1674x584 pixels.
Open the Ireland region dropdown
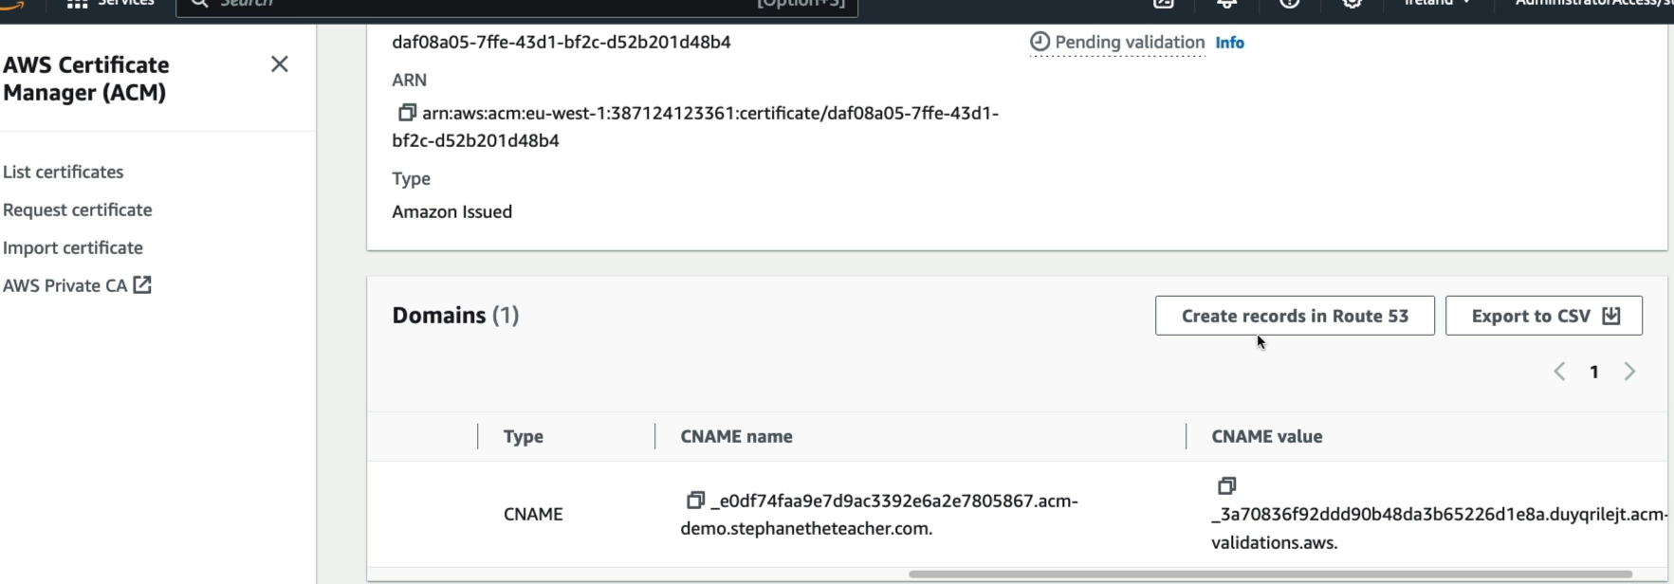[x=1437, y=3]
